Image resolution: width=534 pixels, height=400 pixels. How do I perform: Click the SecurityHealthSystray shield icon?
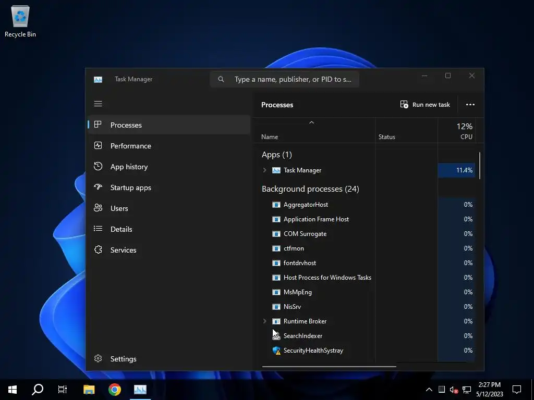click(x=276, y=351)
